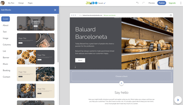The width and height of the screenshot is (183, 105).
Task: Open the three-dot more options menu
Action: [x=181, y=3]
